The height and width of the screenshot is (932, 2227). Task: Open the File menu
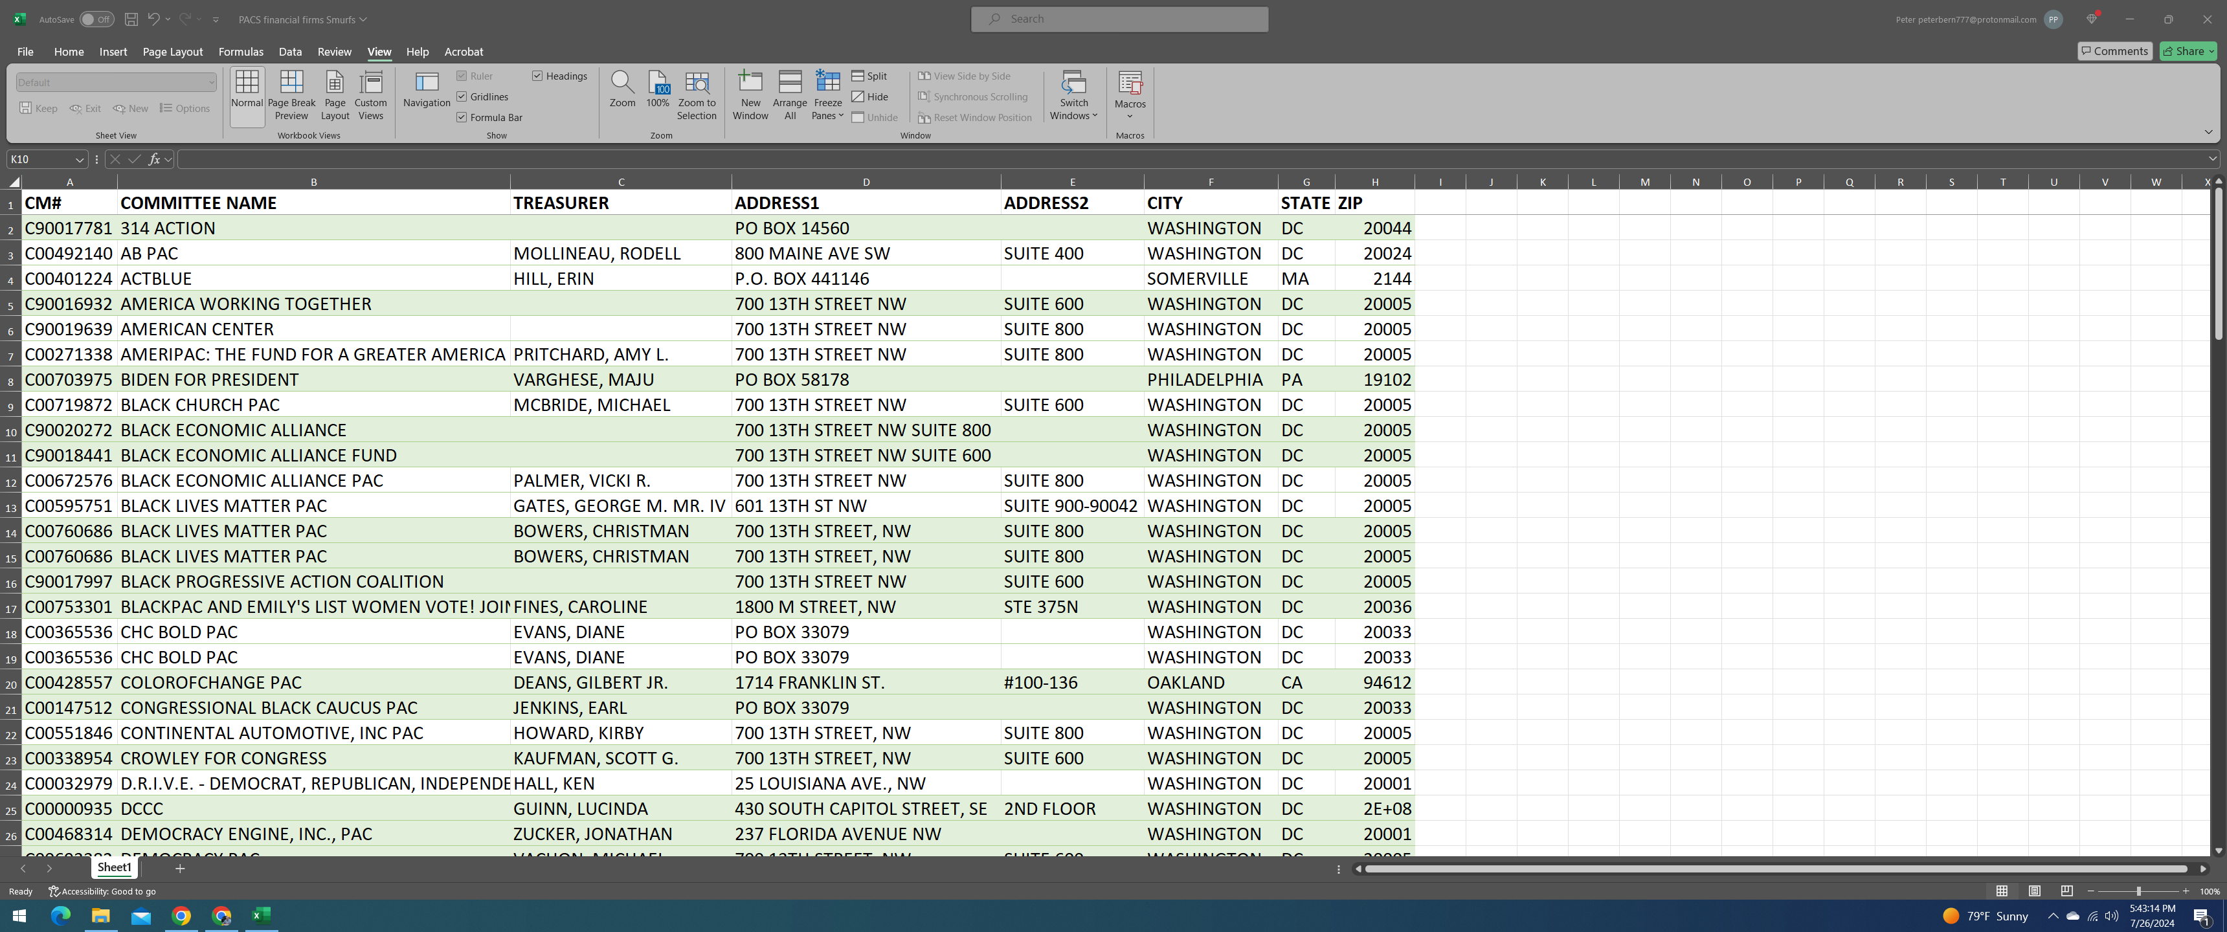pos(25,52)
